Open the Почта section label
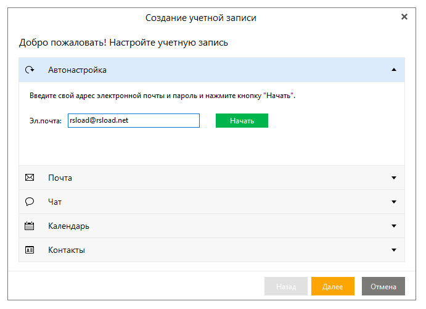426x309 pixels. [x=60, y=178]
